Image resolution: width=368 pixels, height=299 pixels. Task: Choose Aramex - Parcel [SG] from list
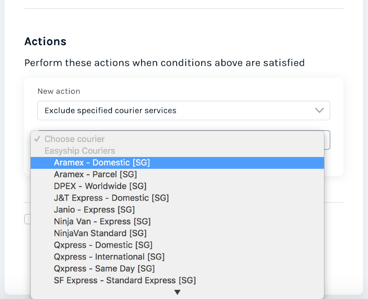[177, 174]
